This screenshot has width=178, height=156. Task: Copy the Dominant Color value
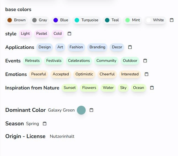91,110
